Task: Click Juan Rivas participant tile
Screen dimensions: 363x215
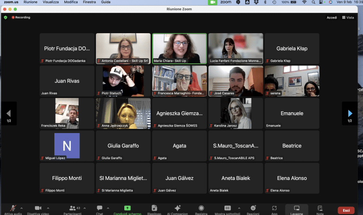Action: (67, 81)
